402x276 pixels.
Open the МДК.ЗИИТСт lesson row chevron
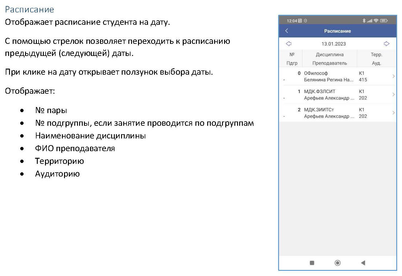pyautogui.click(x=393, y=113)
